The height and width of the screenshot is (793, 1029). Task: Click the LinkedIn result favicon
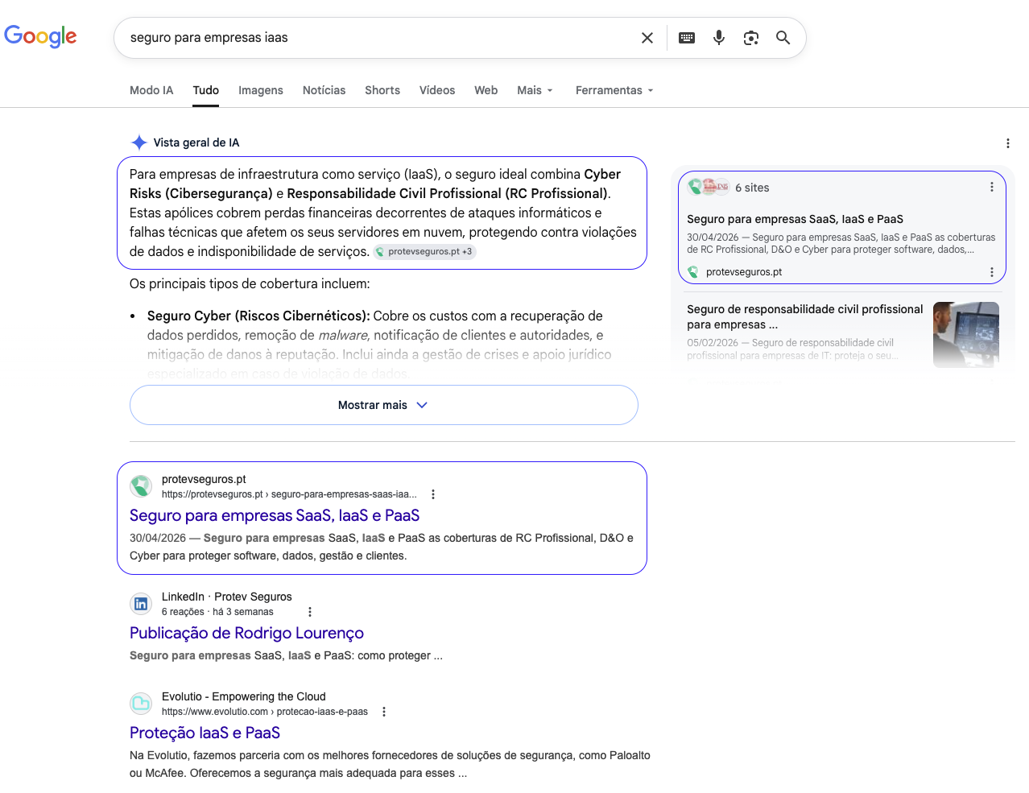click(x=141, y=604)
